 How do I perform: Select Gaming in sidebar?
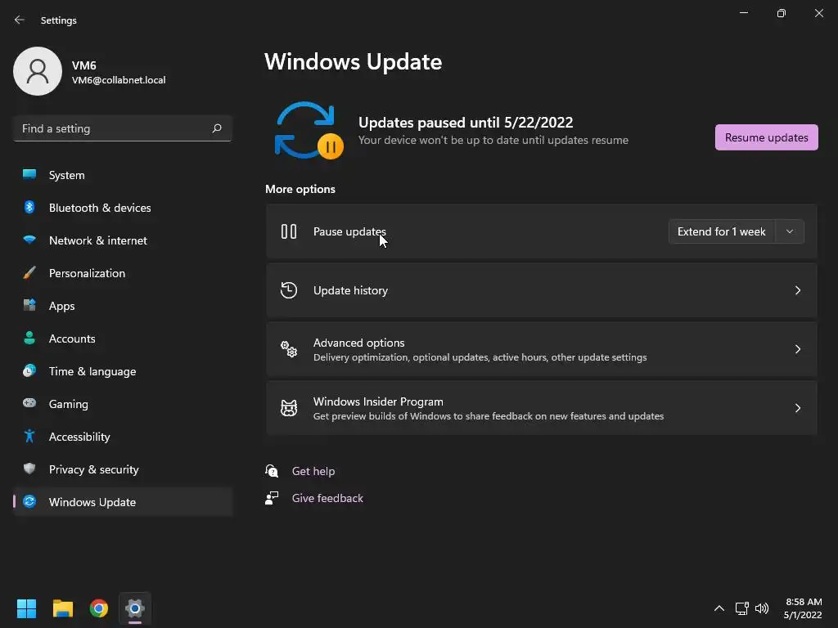(123, 404)
